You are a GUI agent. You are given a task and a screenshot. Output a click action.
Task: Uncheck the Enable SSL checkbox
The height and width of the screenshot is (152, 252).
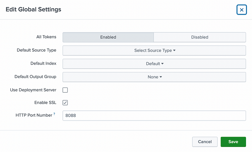click(x=65, y=103)
